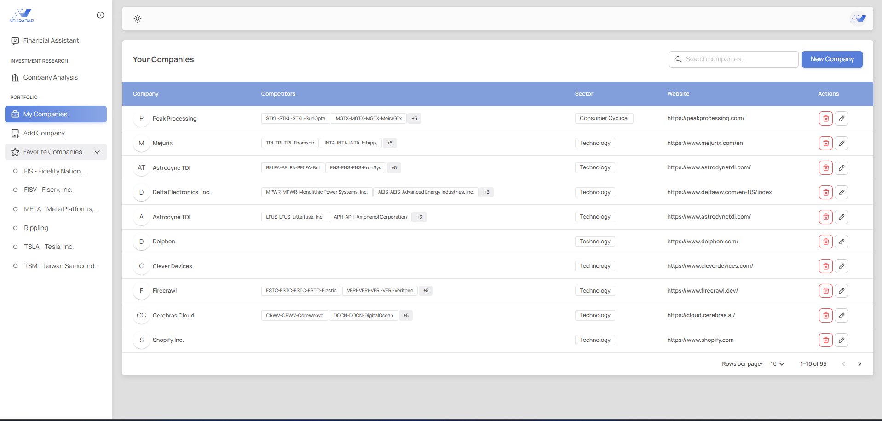The height and width of the screenshot is (421, 882).
Task: Show +3 more competitors for Delta Electronics
Action: 487,192
